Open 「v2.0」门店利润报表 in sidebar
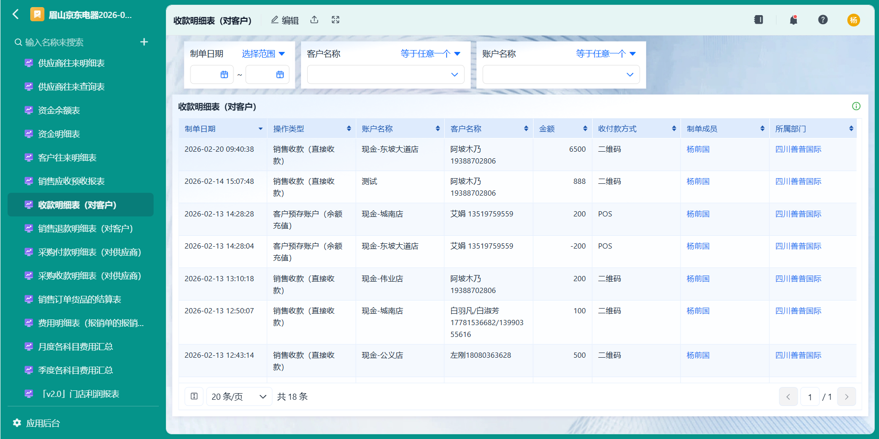This screenshot has width=879, height=439. click(x=78, y=394)
